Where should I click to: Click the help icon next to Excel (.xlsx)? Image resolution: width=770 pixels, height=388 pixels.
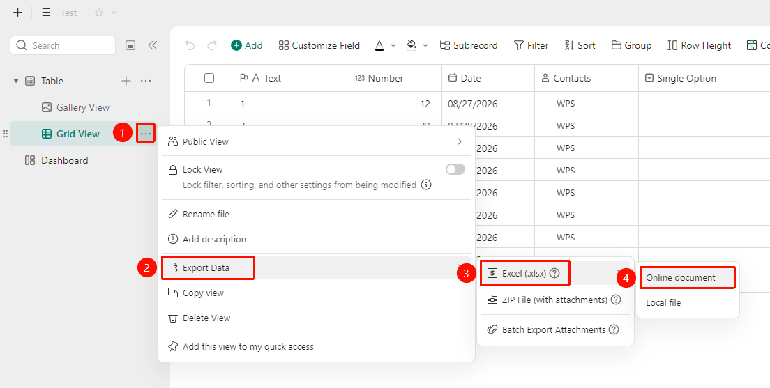click(x=554, y=274)
